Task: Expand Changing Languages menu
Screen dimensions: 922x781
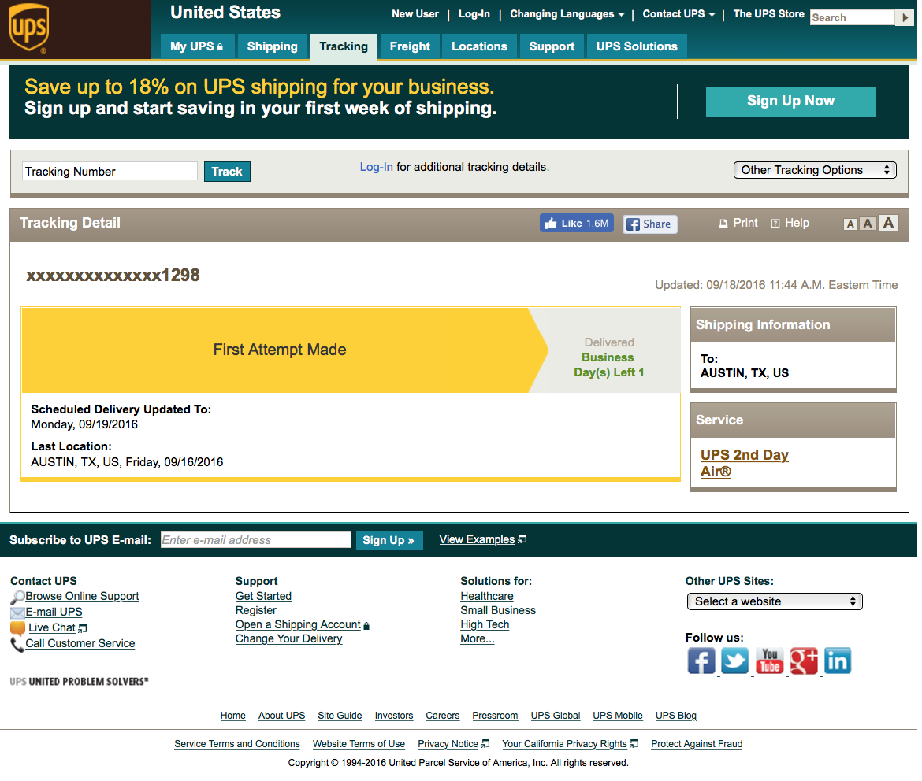Action: click(567, 14)
